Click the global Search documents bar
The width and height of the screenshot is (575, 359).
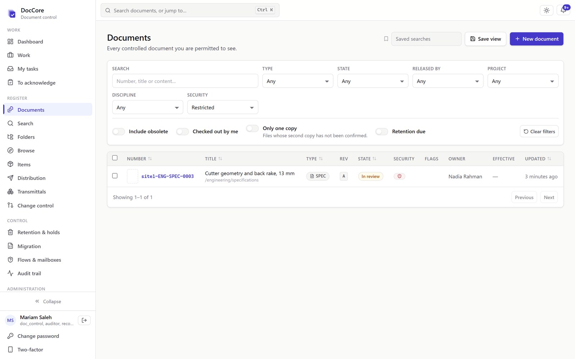point(190,10)
